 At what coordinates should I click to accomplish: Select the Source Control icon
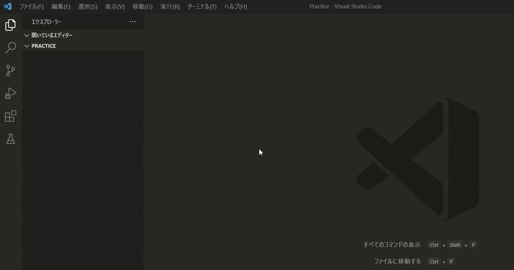coord(10,71)
